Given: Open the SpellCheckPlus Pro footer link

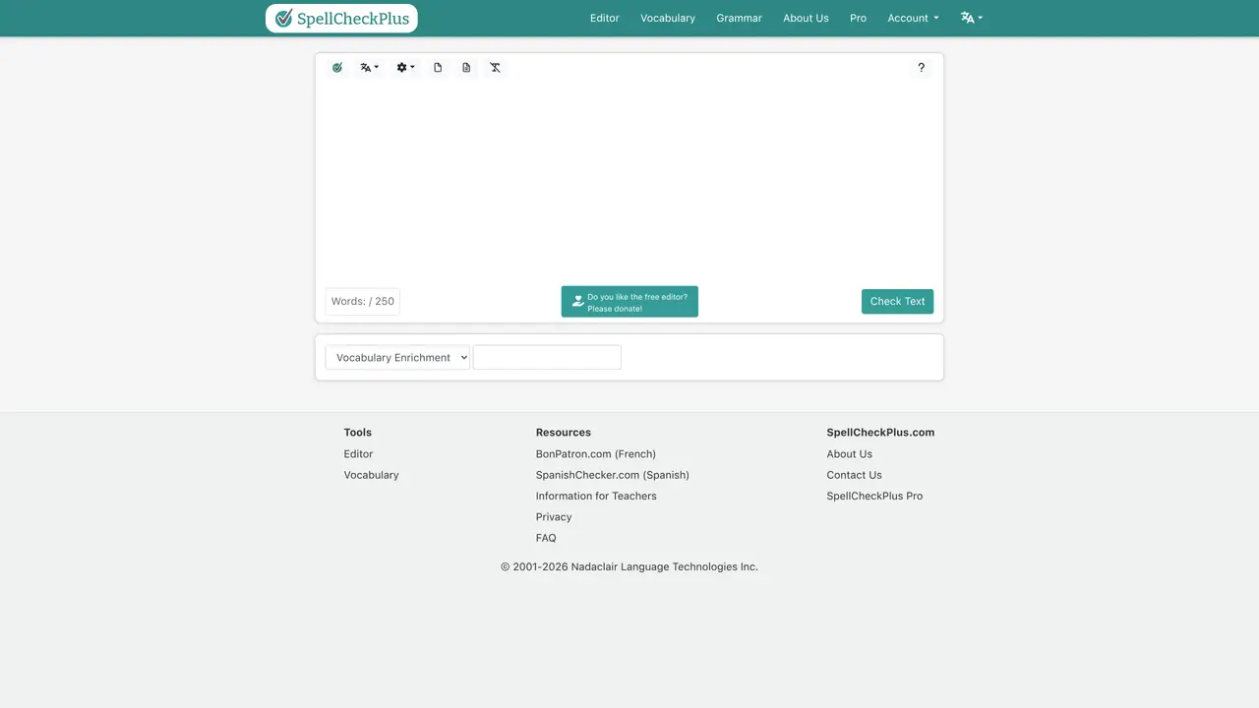Looking at the screenshot, I should tap(875, 497).
